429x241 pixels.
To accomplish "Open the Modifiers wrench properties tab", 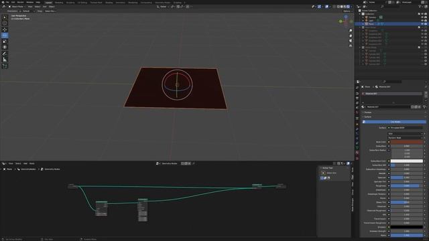I will [x=357, y=129].
